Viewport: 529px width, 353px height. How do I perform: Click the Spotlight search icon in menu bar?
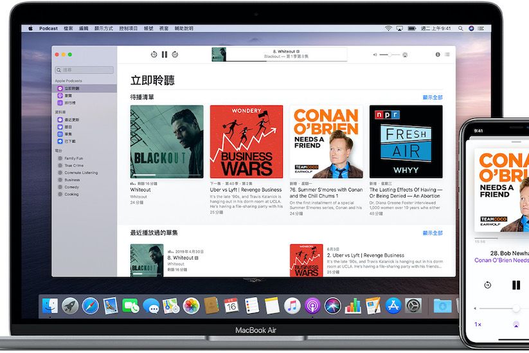[x=460, y=29]
